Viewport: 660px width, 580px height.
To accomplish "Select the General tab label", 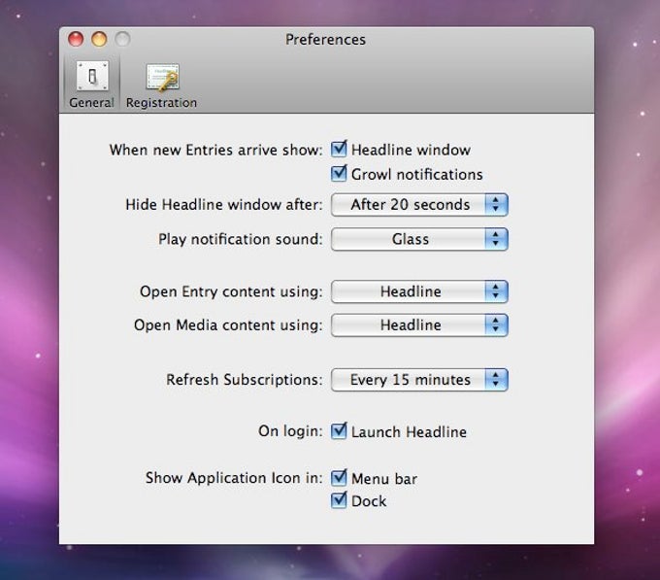I will [91, 102].
